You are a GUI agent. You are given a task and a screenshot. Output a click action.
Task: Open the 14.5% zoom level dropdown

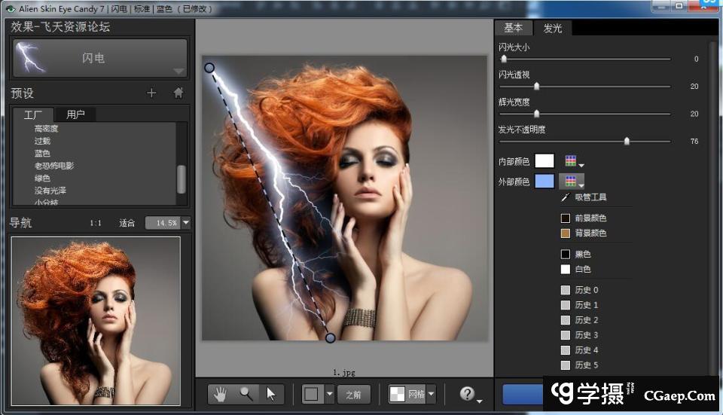[186, 223]
